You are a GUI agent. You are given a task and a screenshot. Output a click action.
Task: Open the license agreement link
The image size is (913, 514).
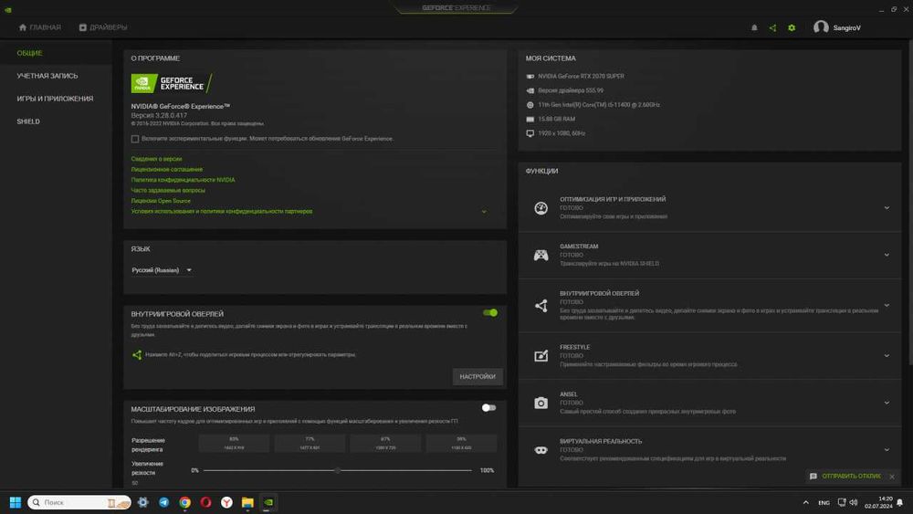tap(167, 170)
